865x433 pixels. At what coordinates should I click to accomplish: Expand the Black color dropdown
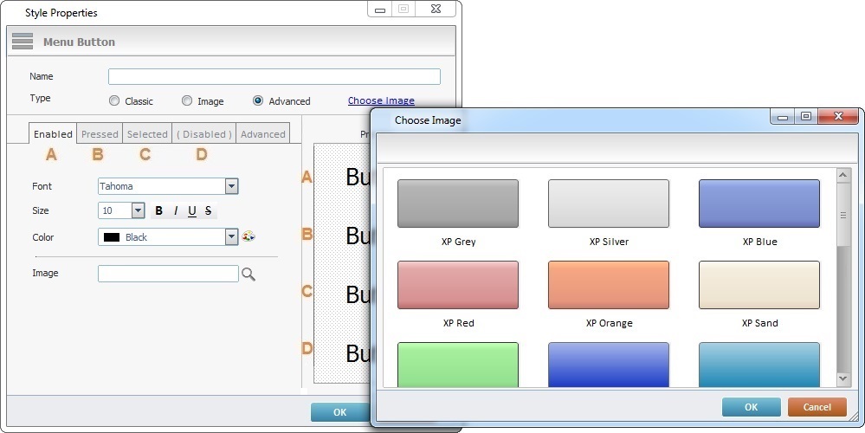click(x=231, y=236)
